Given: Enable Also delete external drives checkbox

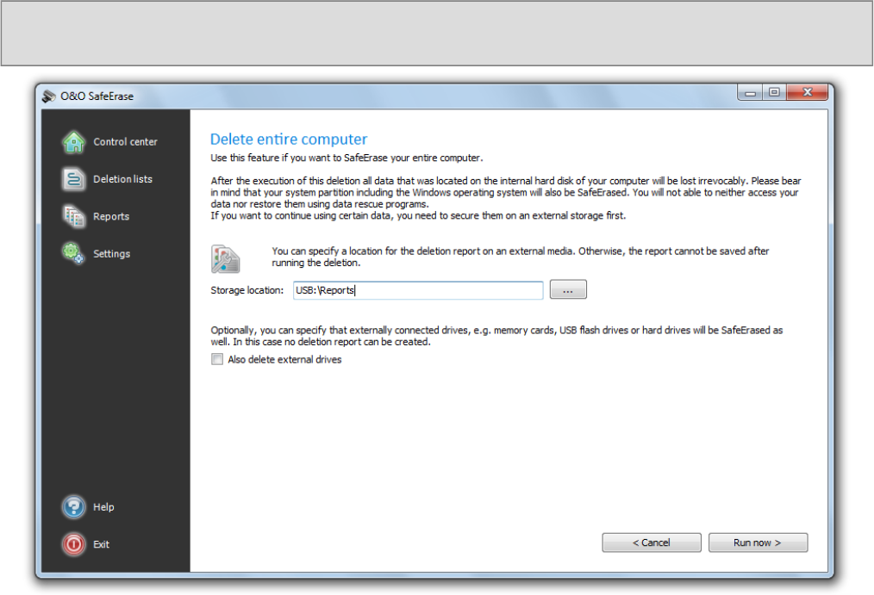Looking at the screenshot, I should [x=217, y=360].
